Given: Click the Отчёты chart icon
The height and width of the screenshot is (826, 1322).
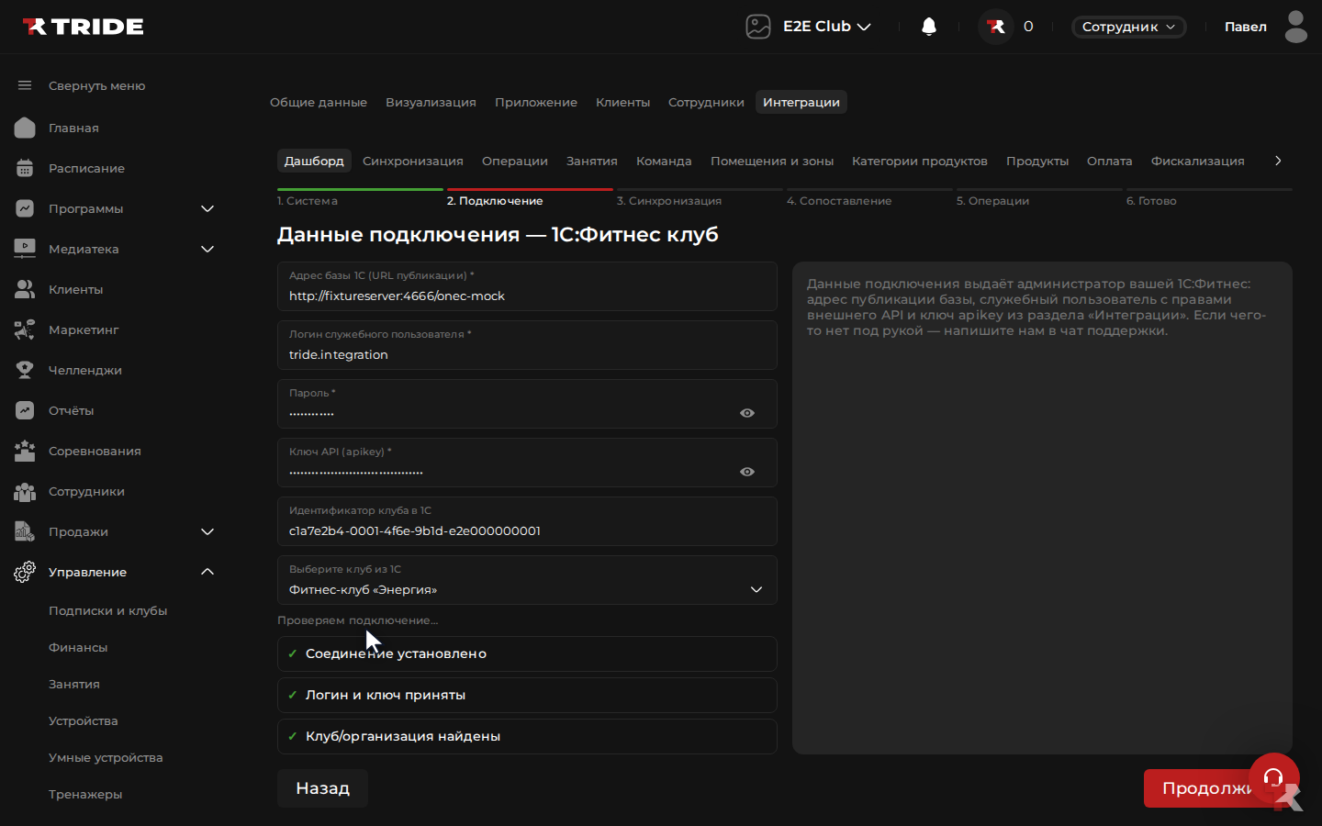Looking at the screenshot, I should (x=25, y=410).
